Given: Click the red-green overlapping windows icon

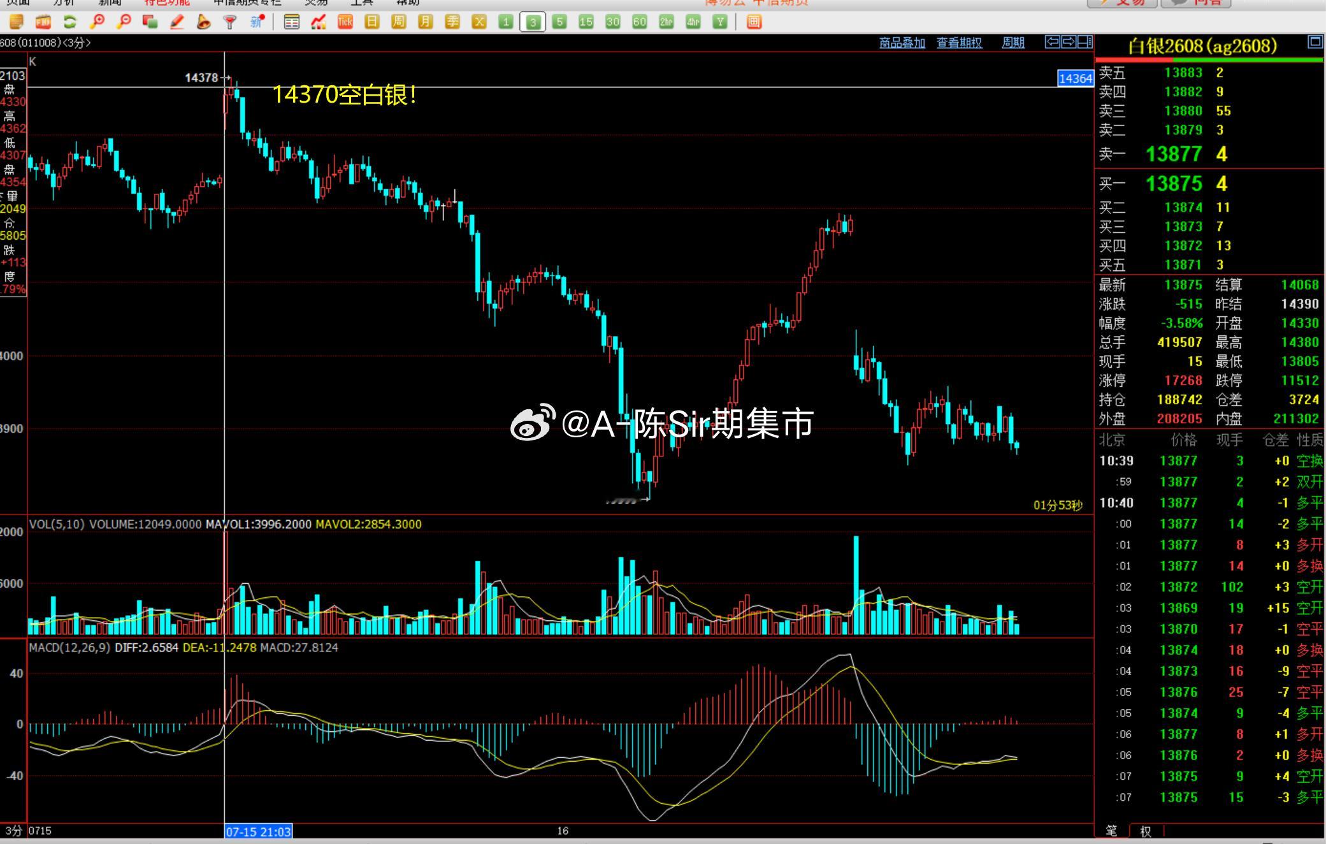Looking at the screenshot, I should [150, 22].
